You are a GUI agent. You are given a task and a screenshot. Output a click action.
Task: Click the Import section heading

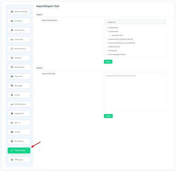pos(39,68)
